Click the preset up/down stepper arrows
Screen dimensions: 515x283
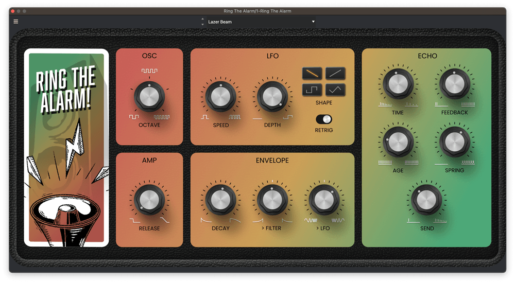click(202, 22)
